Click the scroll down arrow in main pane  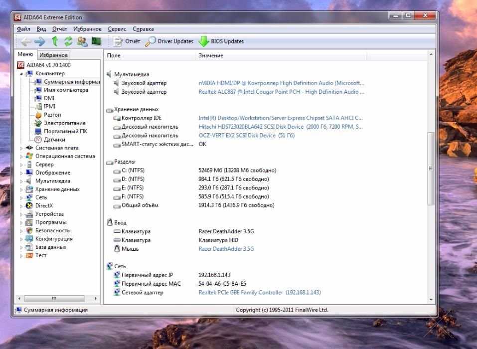point(431,300)
